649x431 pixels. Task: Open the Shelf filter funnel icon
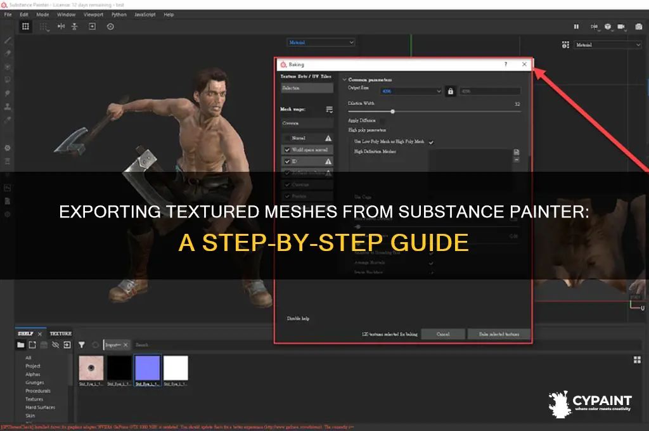coord(82,345)
